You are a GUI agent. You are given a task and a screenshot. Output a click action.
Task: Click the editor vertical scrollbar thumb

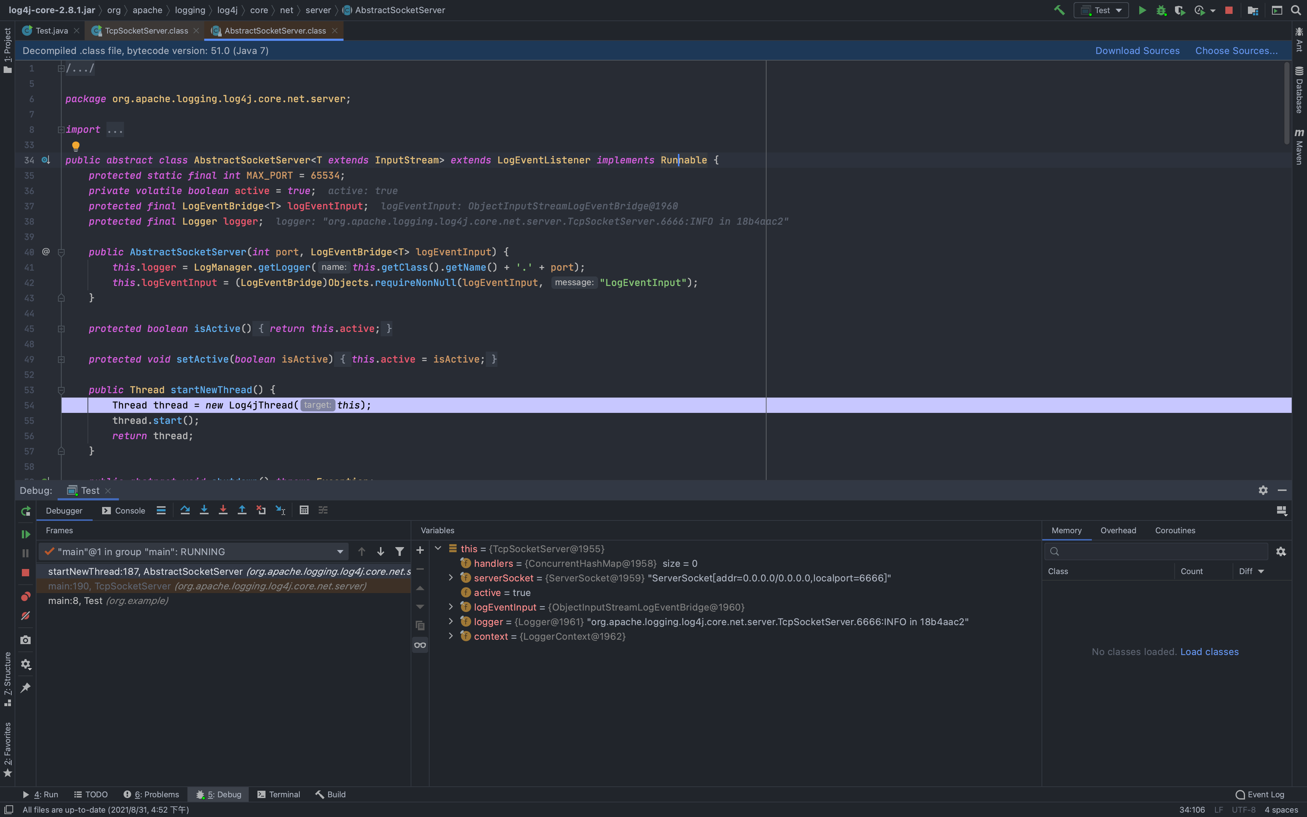(1287, 102)
